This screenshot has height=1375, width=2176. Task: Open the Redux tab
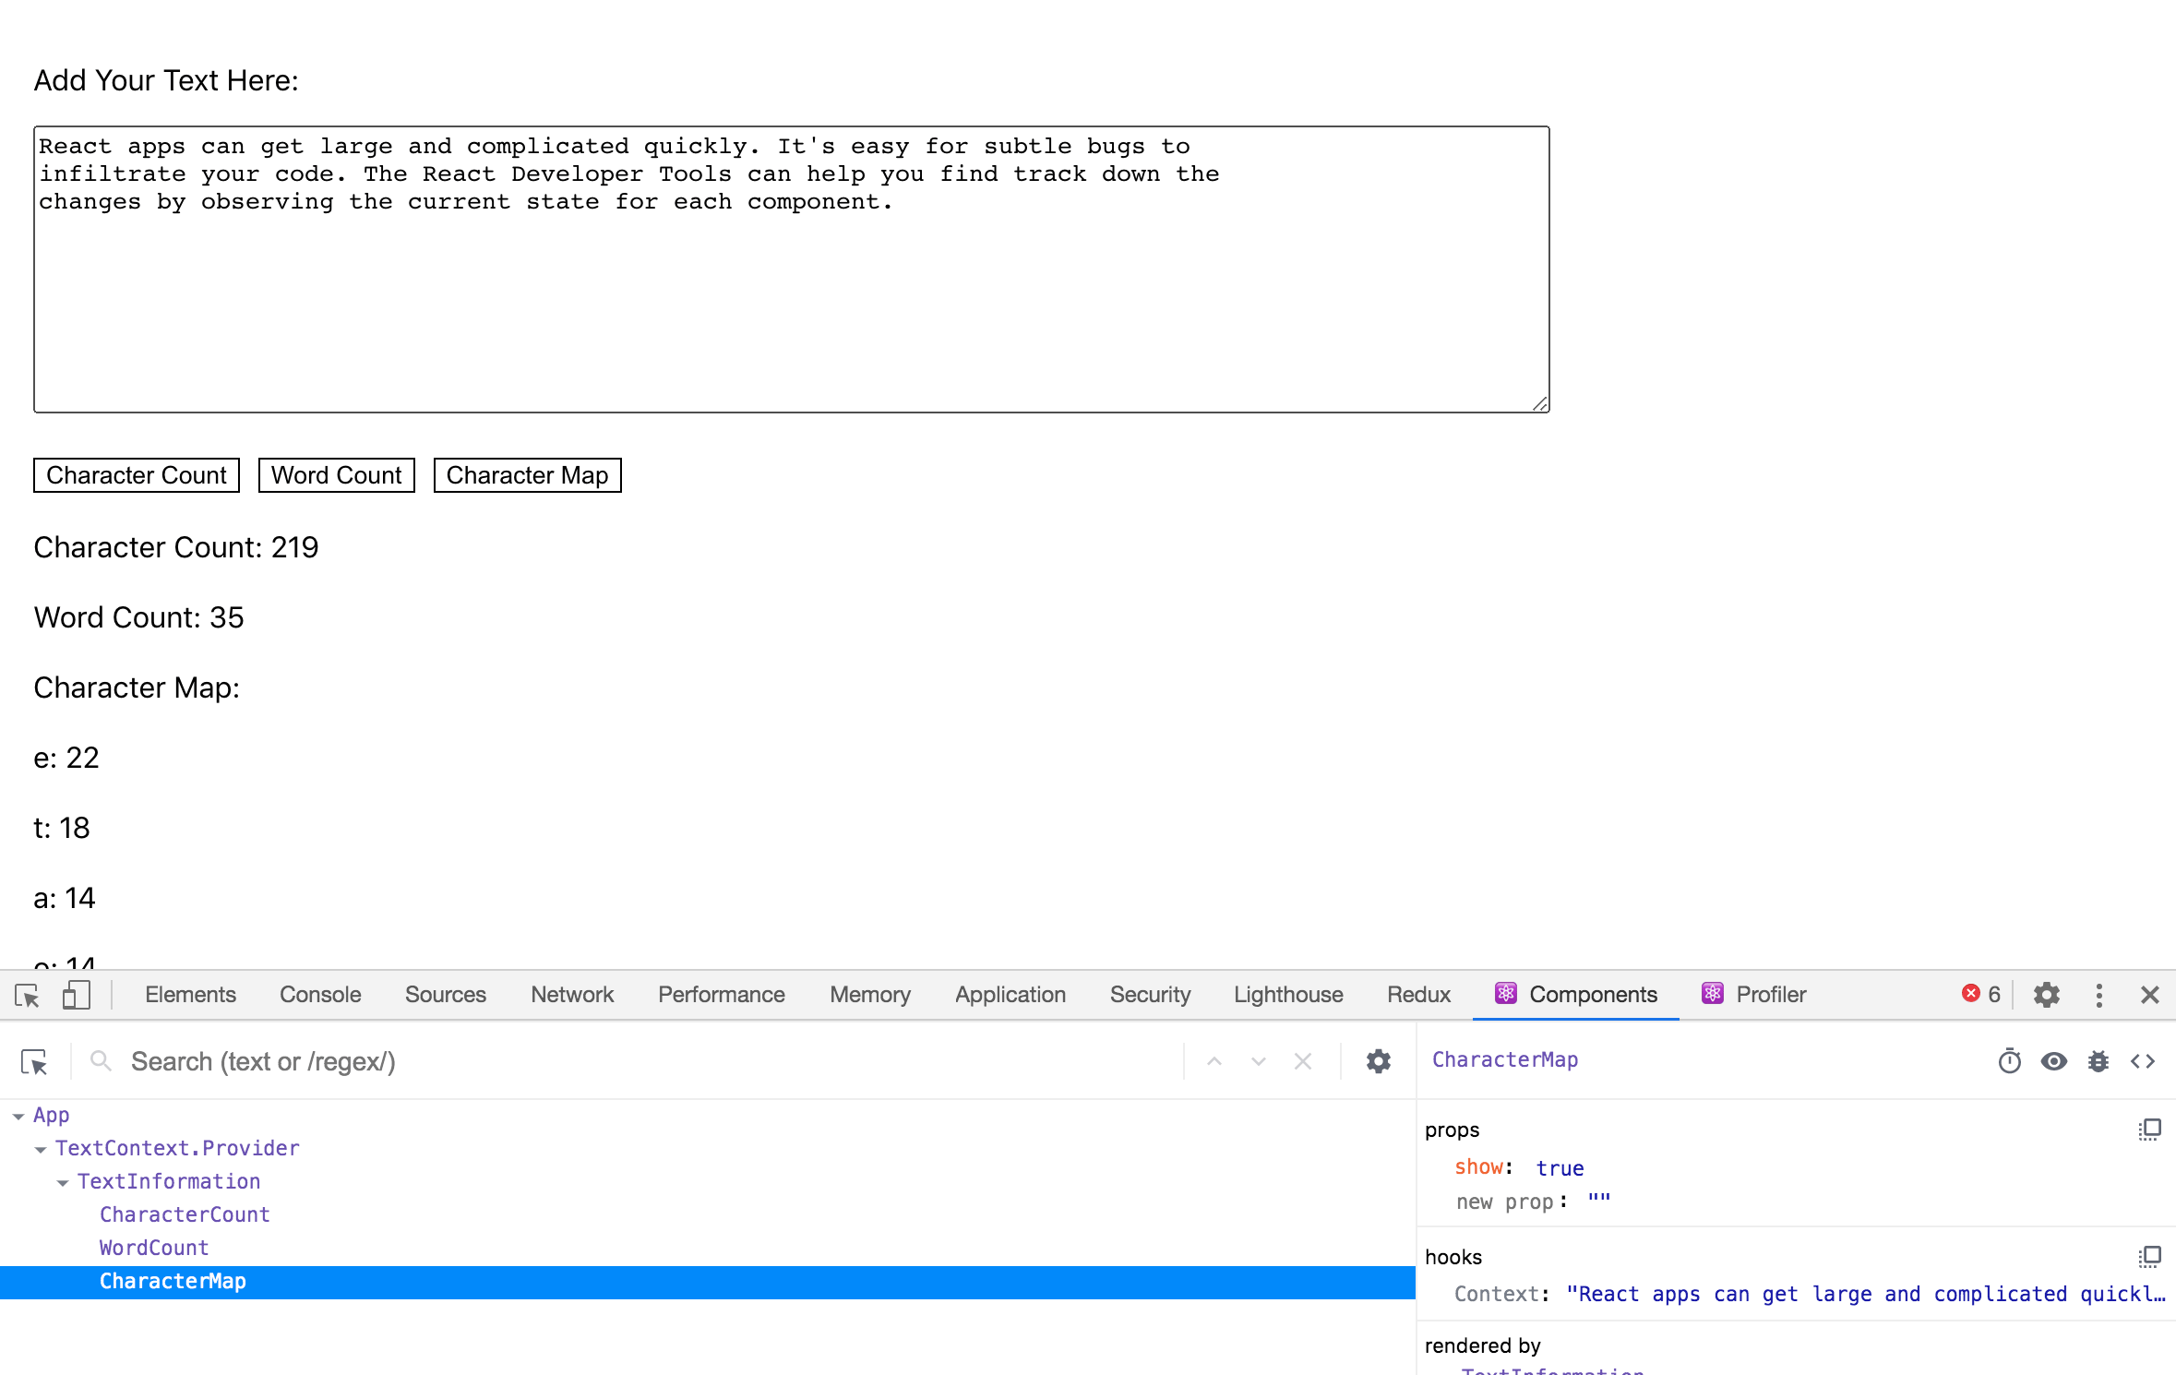pyautogui.click(x=1418, y=995)
